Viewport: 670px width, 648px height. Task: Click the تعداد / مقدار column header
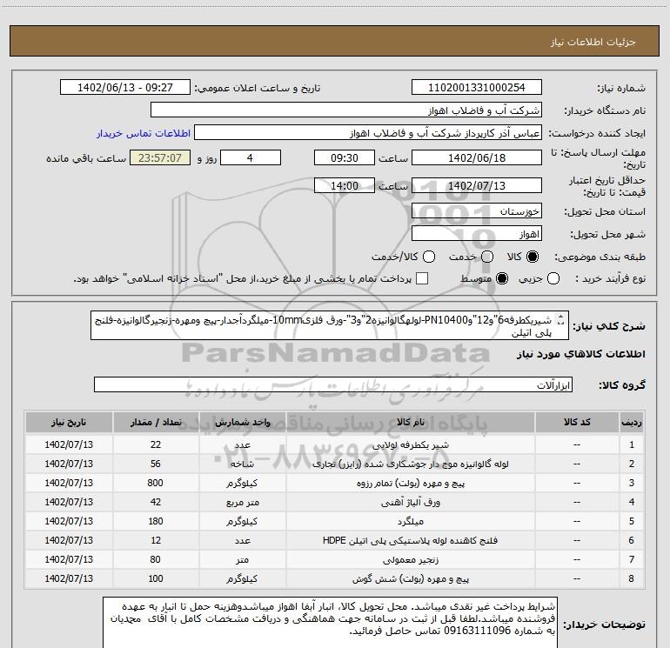156,422
